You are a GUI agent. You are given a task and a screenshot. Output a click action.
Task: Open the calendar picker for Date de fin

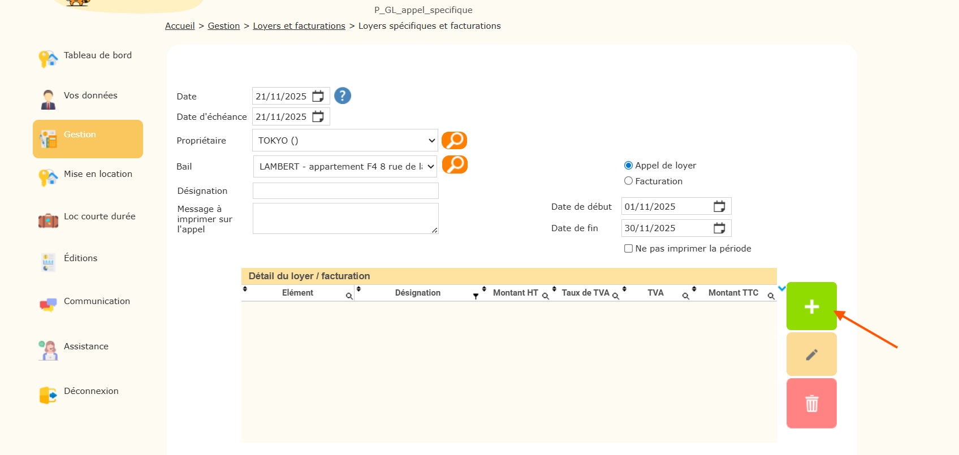click(x=719, y=228)
